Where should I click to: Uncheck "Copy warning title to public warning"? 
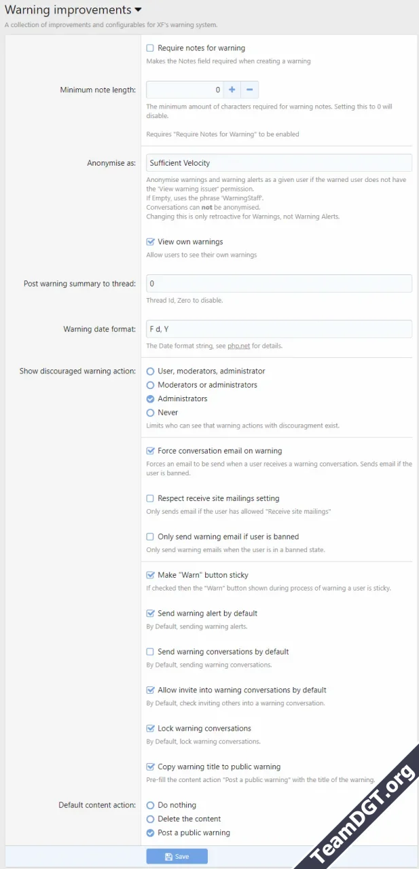(x=151, y=766)
